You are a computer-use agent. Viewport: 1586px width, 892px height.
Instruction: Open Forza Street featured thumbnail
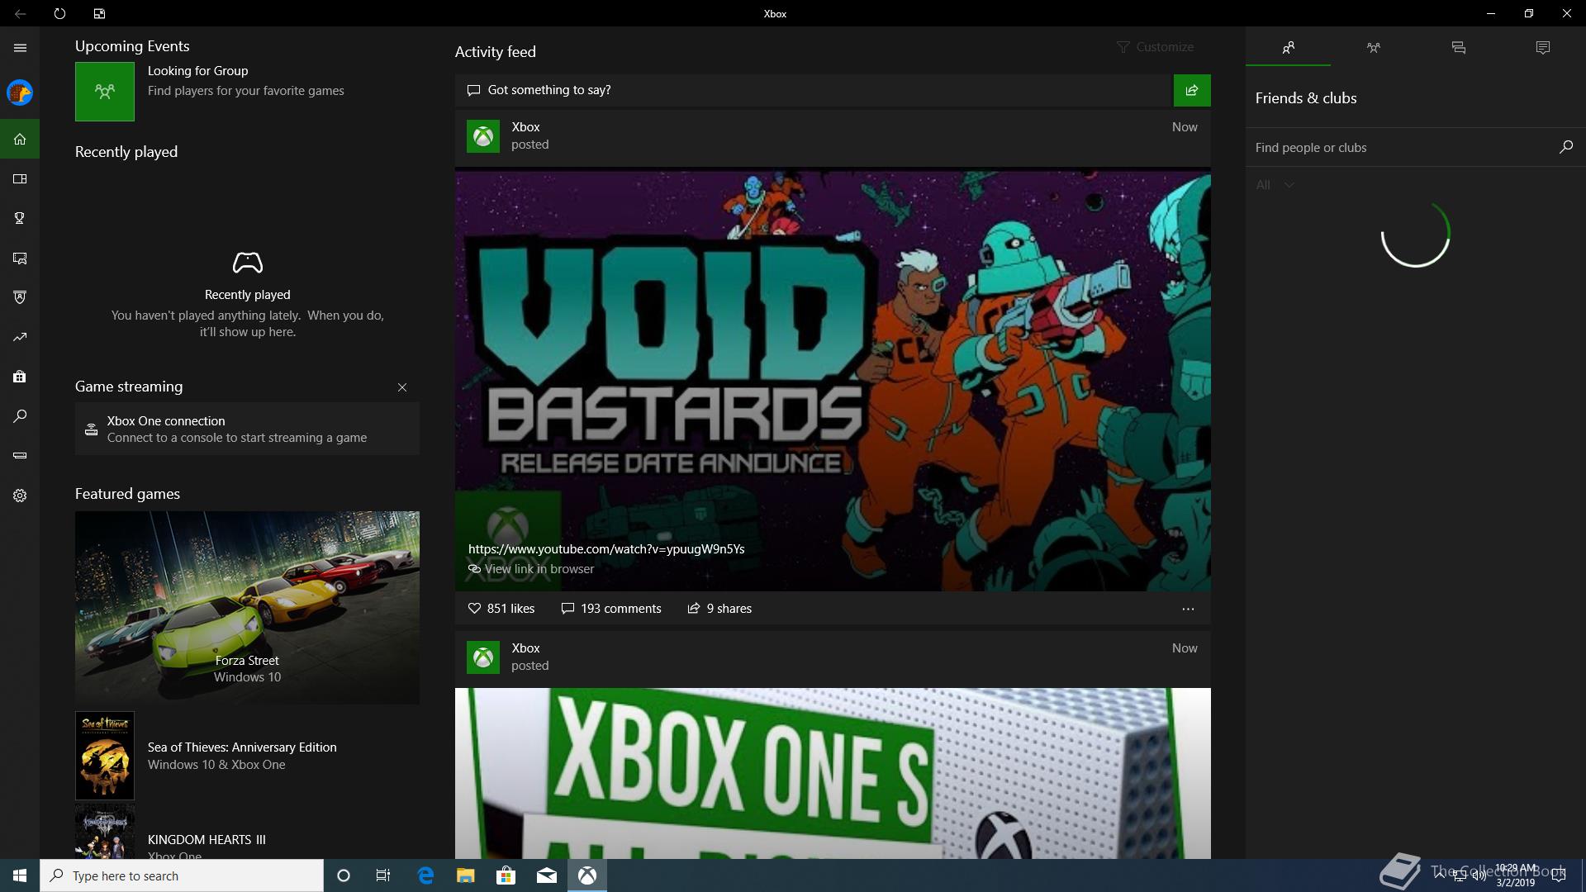247,608
